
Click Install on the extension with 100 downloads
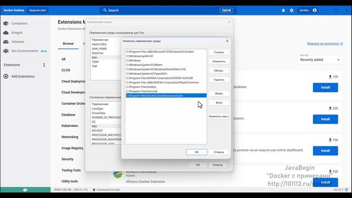click(x=325, y=87)
